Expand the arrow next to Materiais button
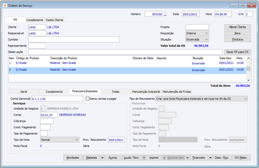Screen dimensions: 259x168 [103, 158]
